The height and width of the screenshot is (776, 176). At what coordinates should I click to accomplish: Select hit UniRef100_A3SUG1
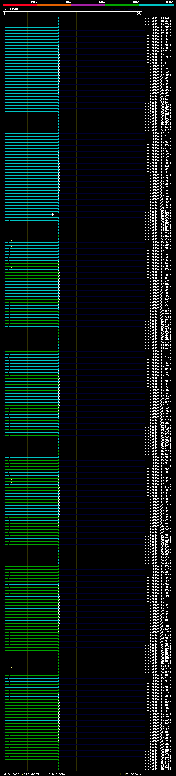(158, 224)
